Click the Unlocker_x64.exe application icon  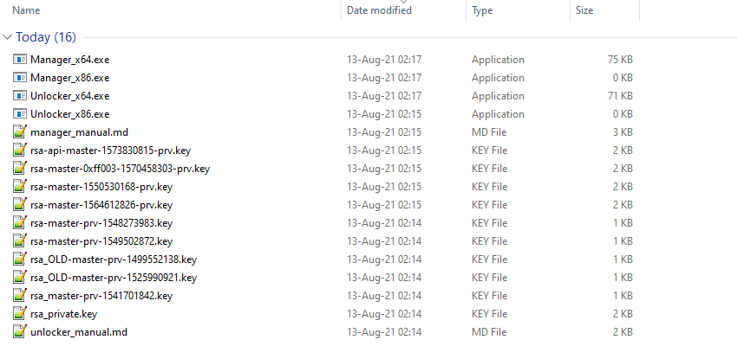coord(21,96)
